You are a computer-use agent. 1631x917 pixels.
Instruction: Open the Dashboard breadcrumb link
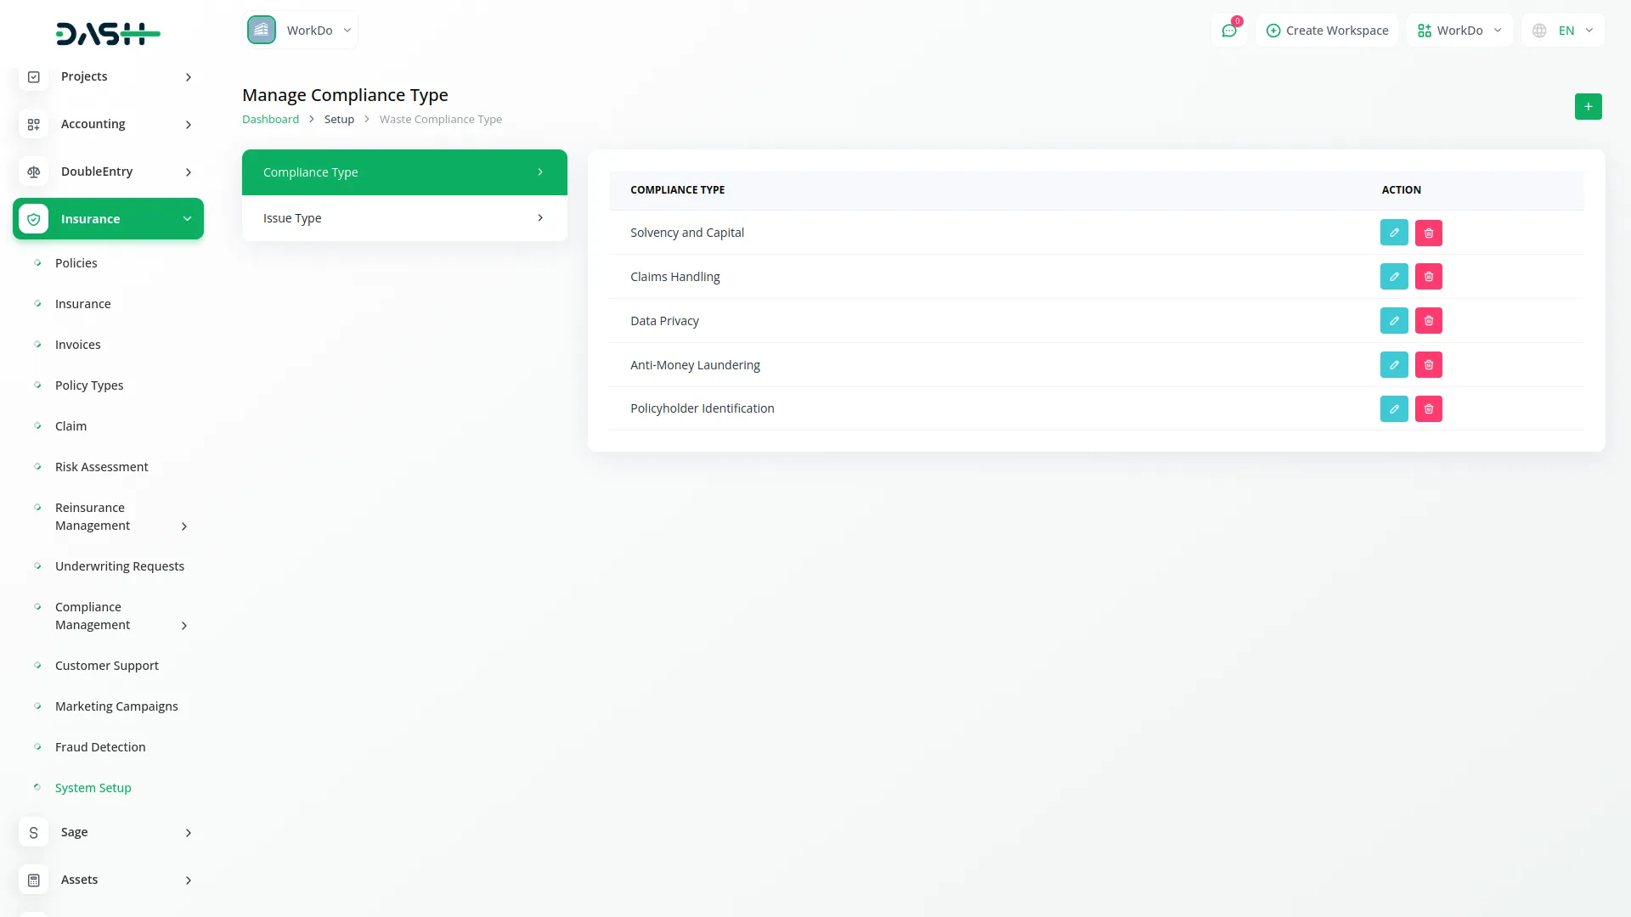[x=270, y=119]
